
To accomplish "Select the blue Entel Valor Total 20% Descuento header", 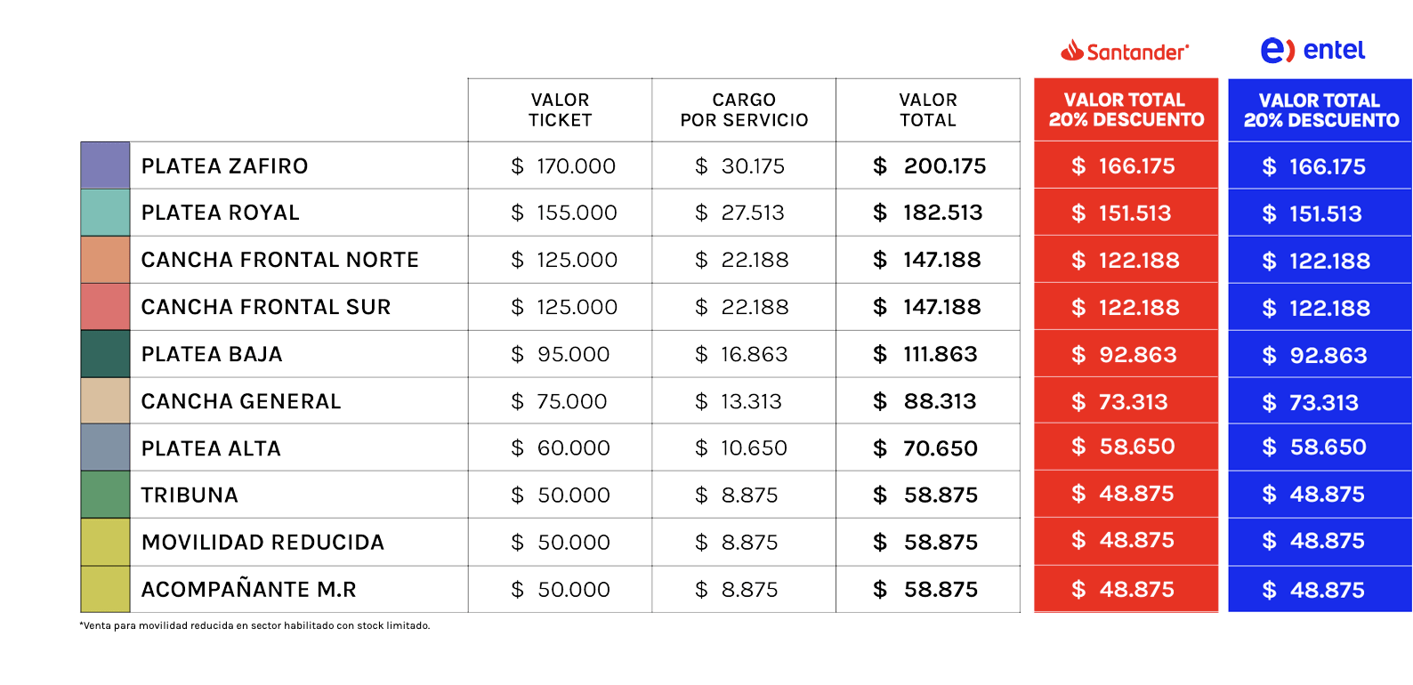I will 1320,110.
